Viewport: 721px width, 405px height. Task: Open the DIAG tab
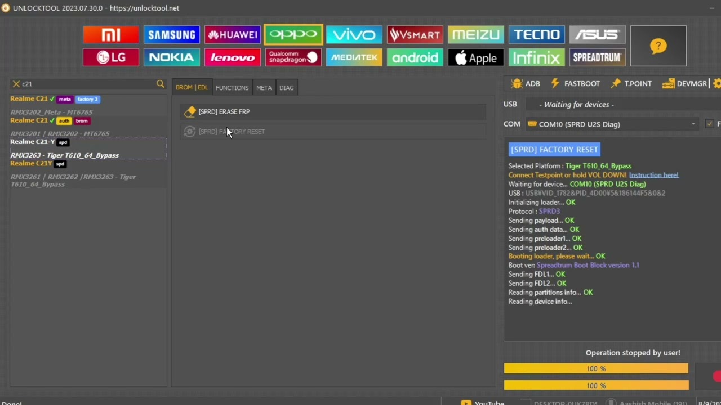286,88
